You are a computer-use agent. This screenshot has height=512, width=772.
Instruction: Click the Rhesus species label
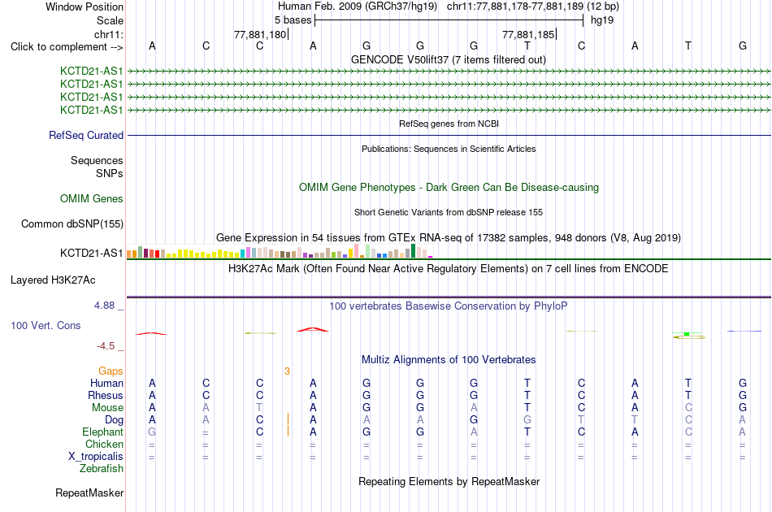point(106,395)
